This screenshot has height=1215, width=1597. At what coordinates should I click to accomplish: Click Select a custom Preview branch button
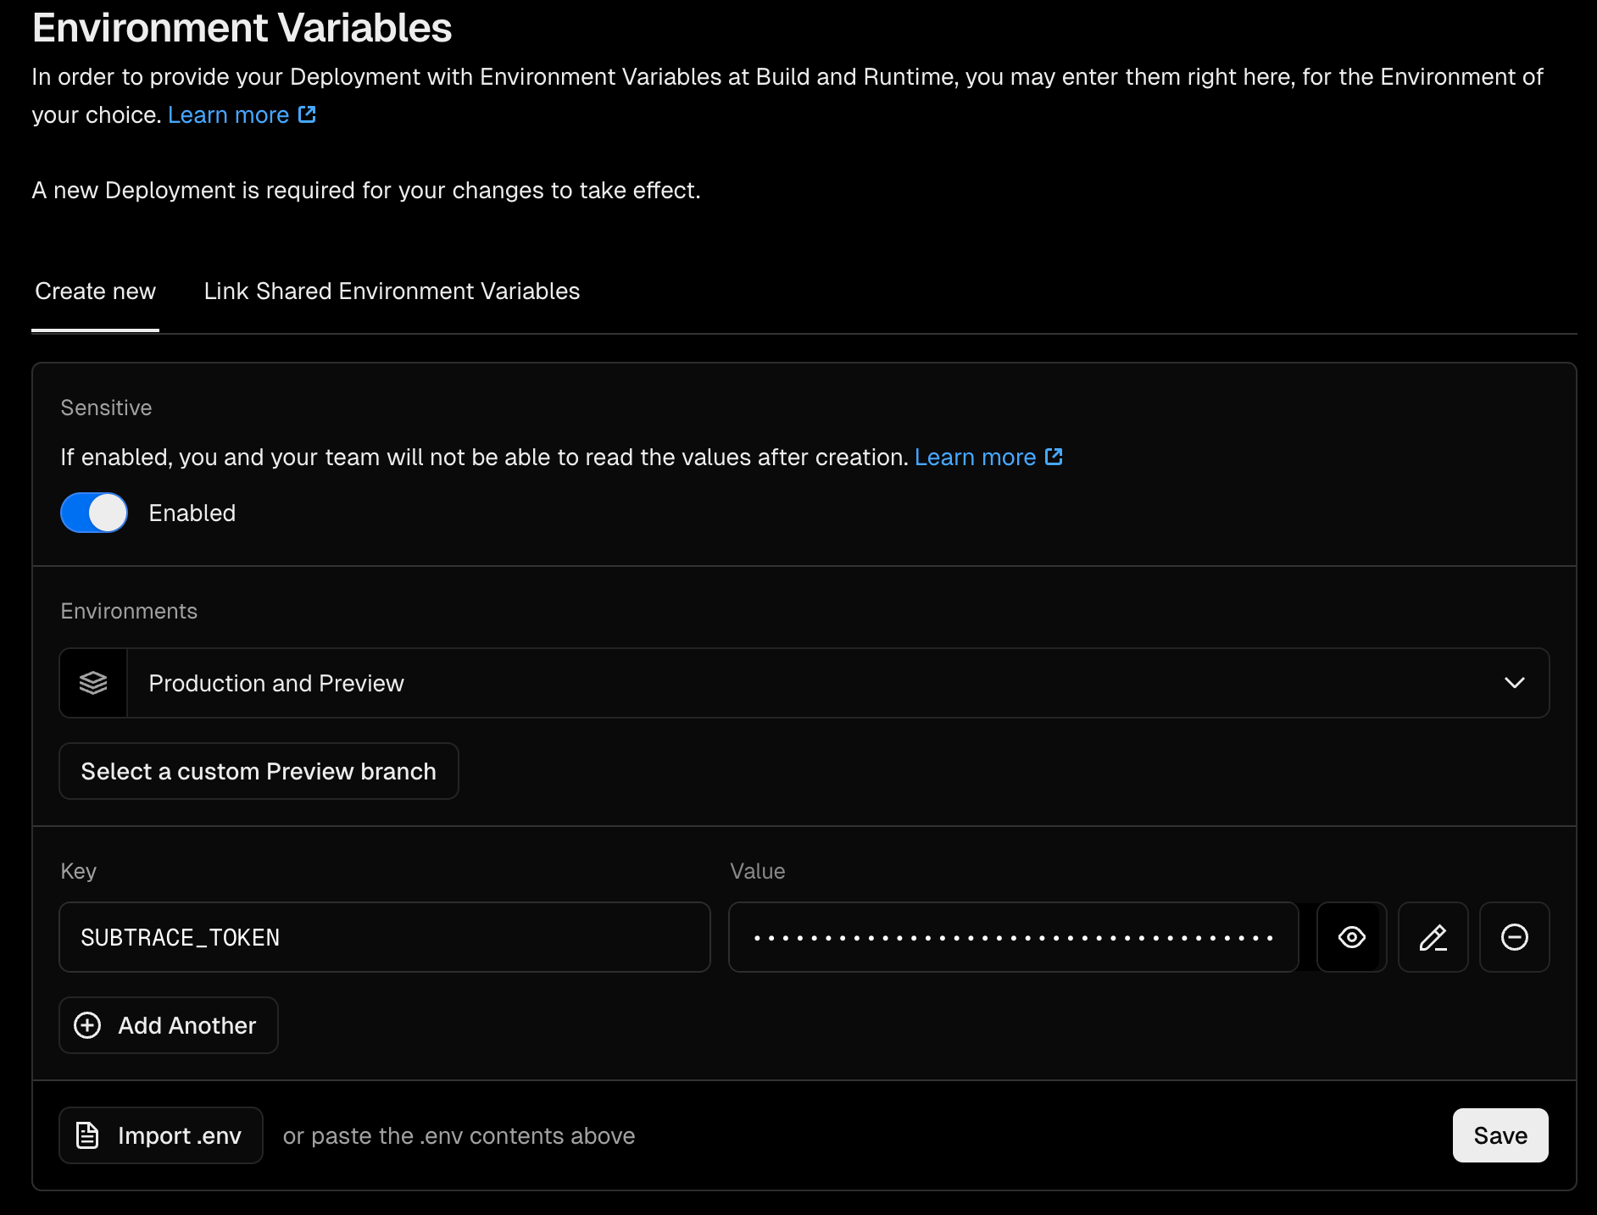point(259,771)
